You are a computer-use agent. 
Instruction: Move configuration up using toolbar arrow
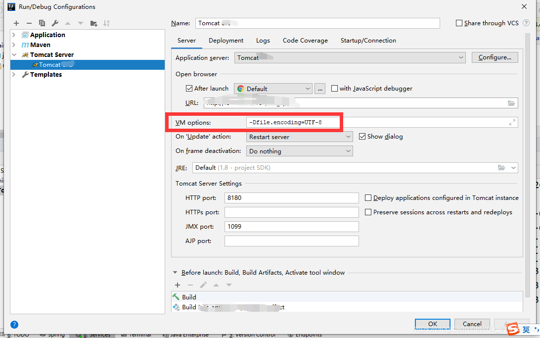pyautogui.click(x=68, y=23)
